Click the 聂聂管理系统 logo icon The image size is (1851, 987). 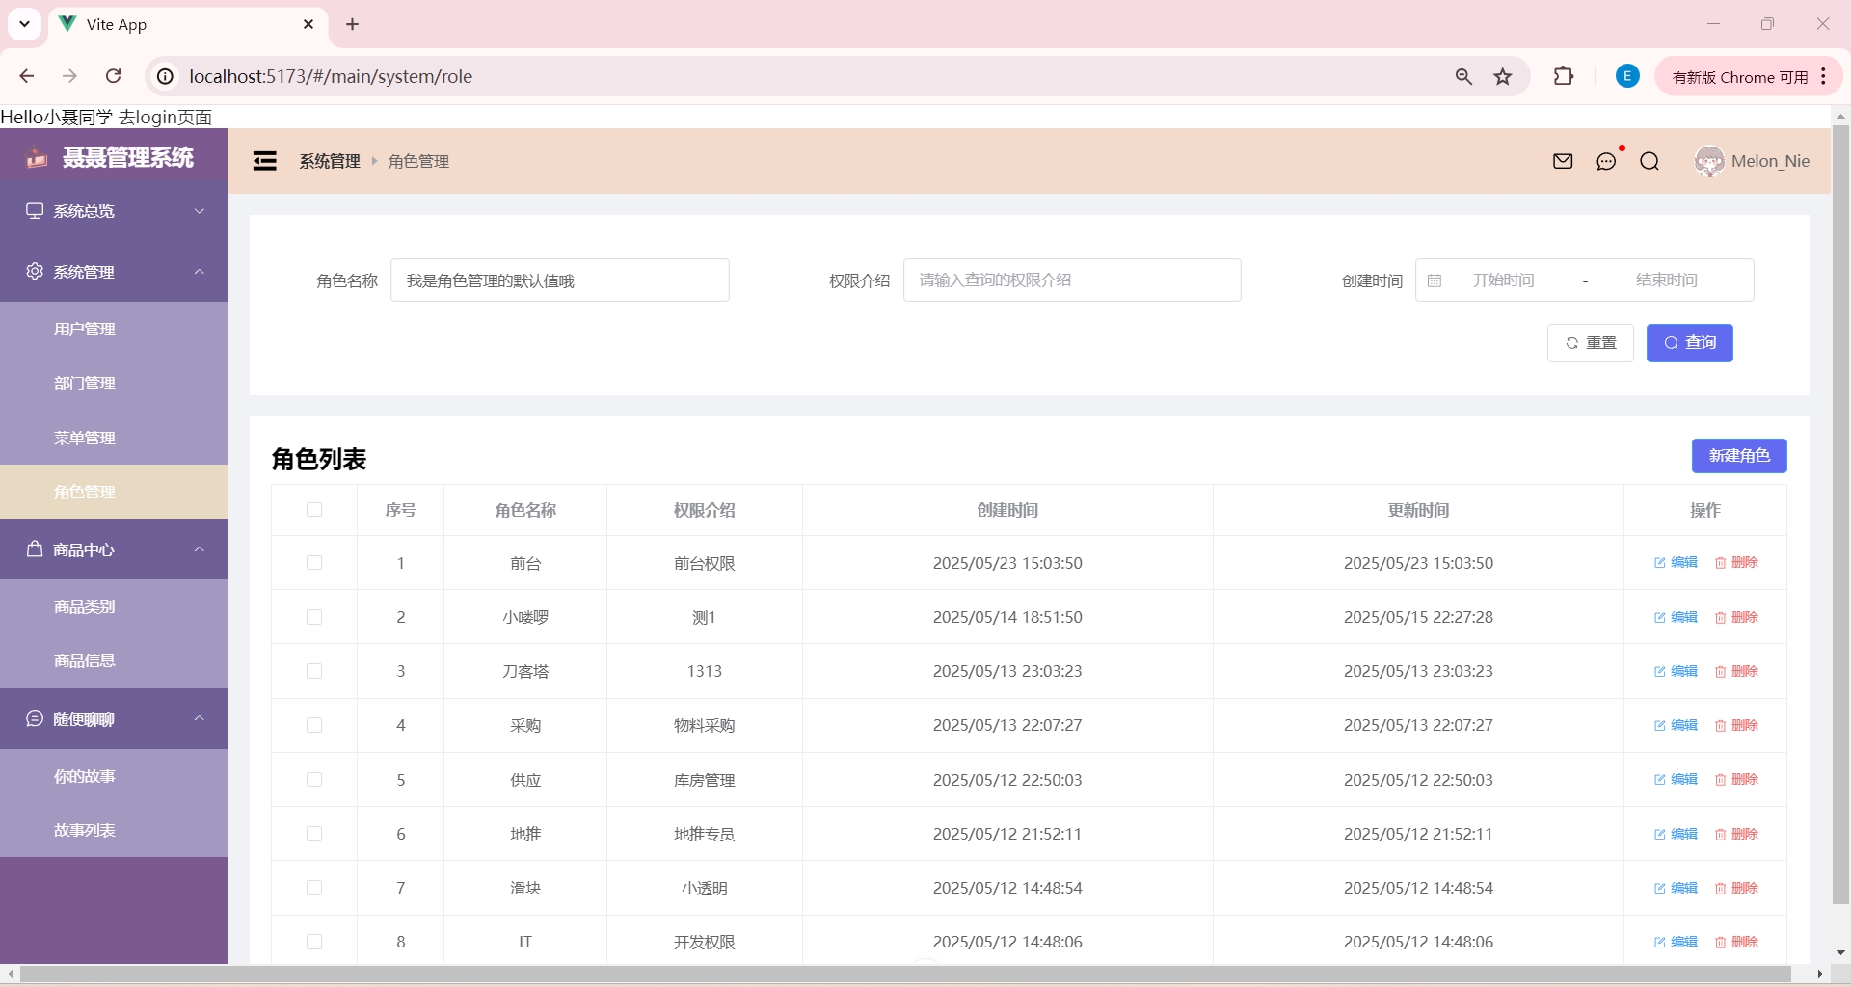(37, 158)
